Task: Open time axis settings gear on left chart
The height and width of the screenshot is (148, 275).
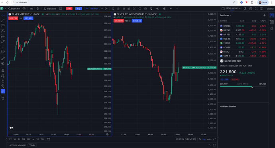Action: tap(107, 134)
